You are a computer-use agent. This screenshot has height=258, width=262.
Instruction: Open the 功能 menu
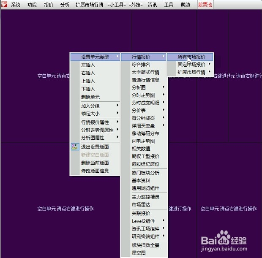click(32, 5)
